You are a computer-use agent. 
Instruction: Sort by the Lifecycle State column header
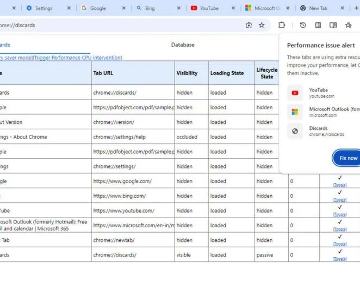[x=267, y=73]
